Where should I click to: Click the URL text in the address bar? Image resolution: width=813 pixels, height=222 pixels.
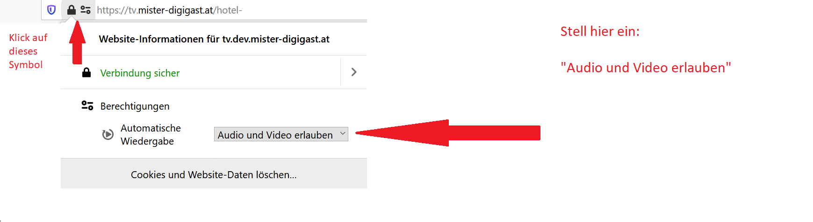coord(169,10)
